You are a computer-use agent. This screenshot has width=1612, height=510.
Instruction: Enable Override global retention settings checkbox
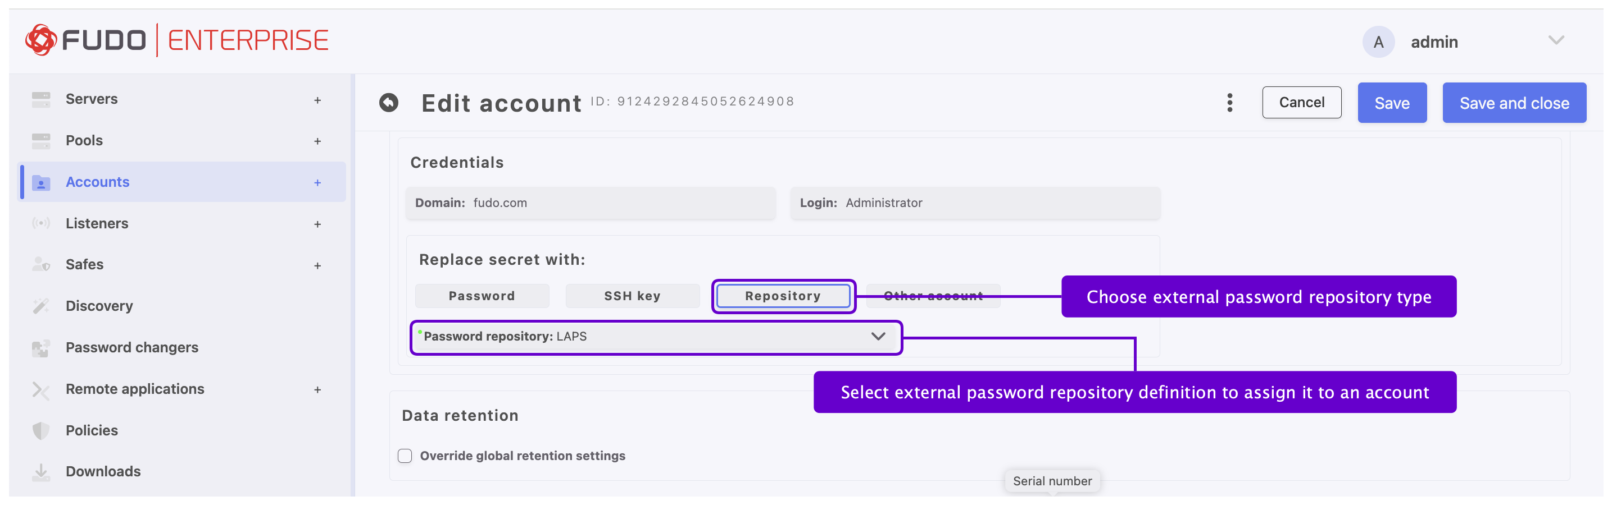pyautogui.click(x=405, y=456)
